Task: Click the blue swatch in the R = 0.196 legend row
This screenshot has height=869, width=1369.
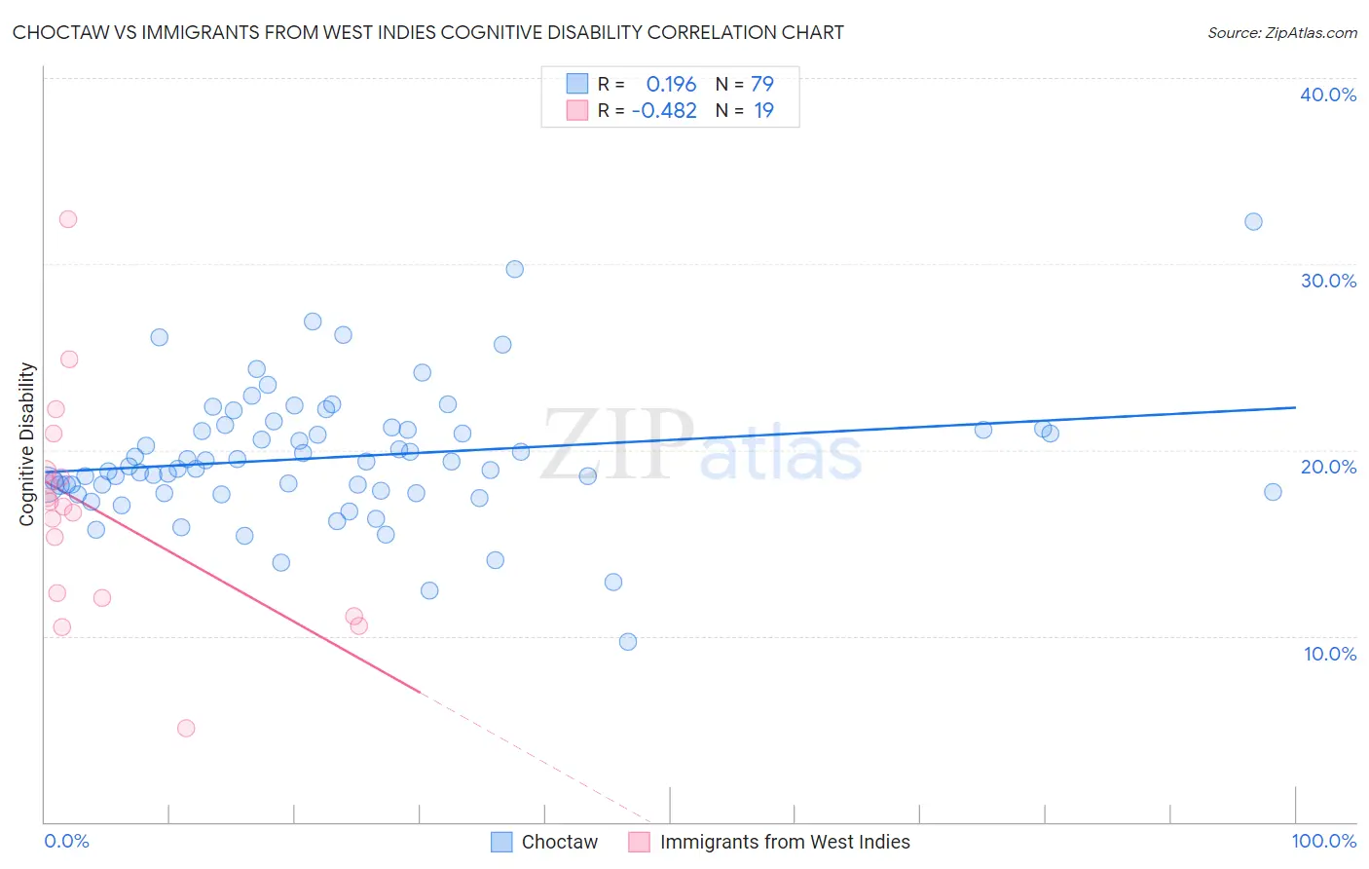Action: 577,84
